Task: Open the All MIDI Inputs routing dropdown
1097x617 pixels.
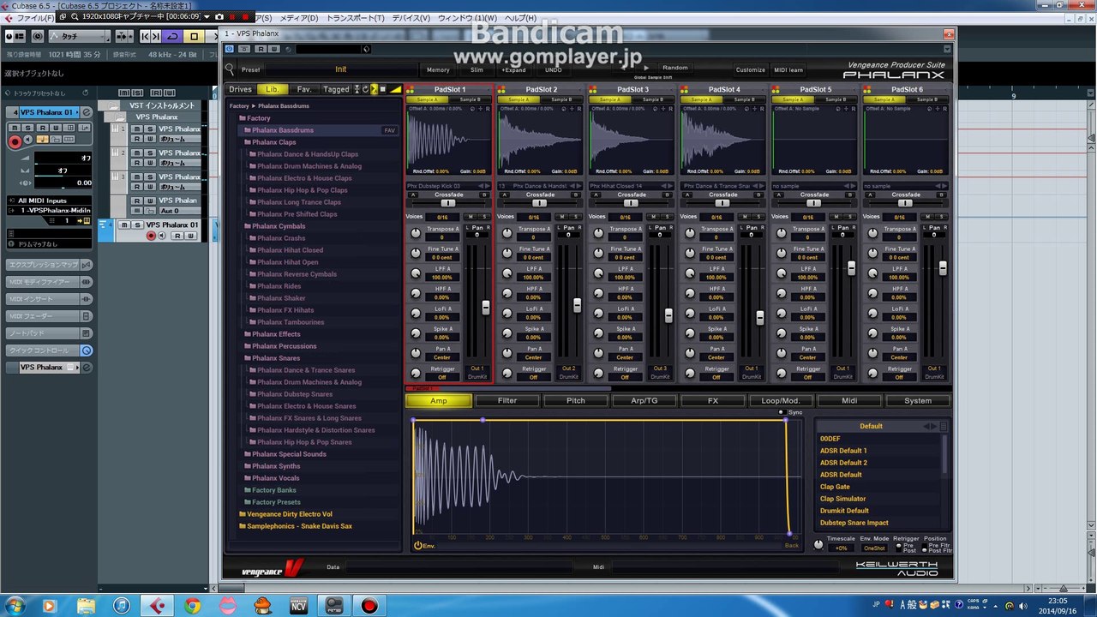Action: click(x=49, y=201)
